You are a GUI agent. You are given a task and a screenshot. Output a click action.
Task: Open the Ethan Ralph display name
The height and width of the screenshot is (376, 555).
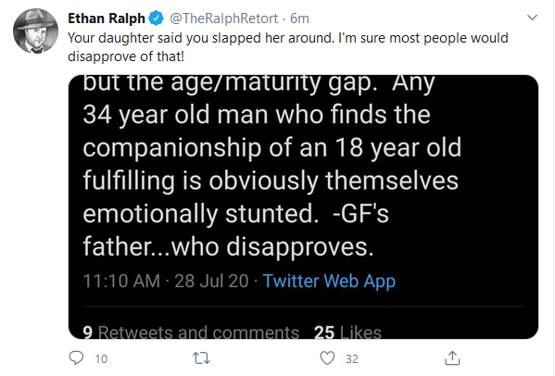click(107, 18)
